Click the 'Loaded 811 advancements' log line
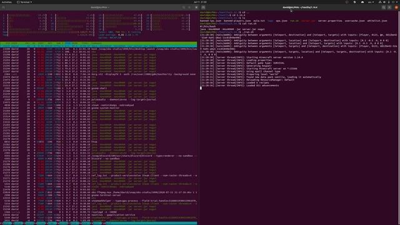This screenshot has width=400, height=225. coord(239,86)
